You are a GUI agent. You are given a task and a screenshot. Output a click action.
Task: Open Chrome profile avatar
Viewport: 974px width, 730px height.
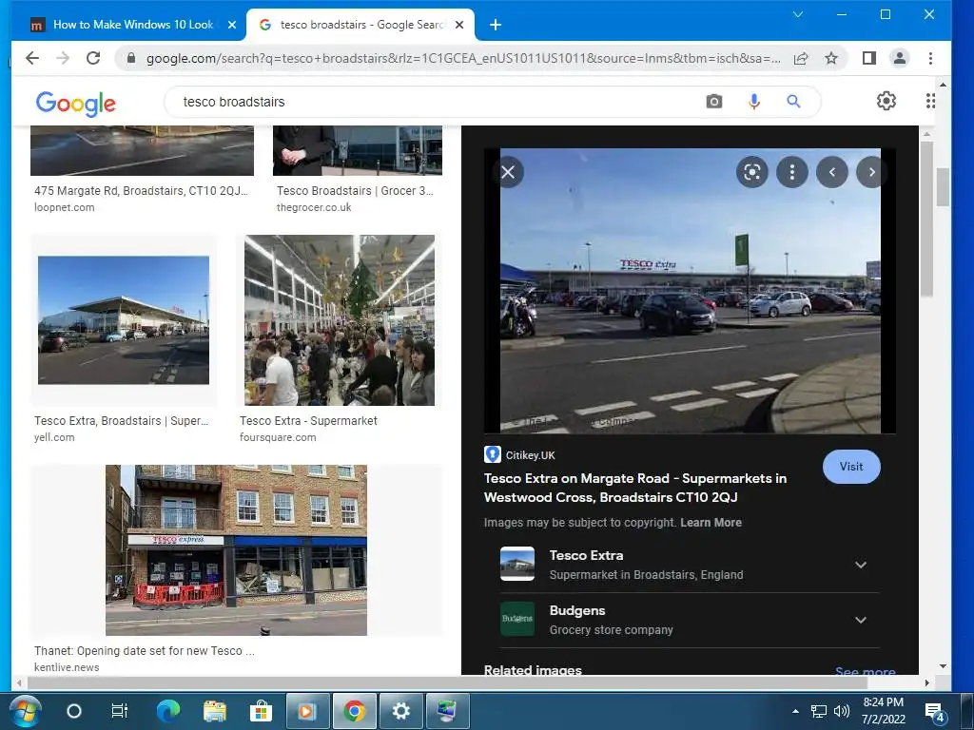(x=900, y=58)
